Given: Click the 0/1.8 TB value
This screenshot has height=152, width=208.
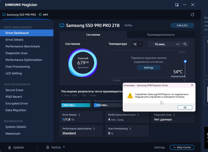Looking at the screenshot, I should point(68,119).
